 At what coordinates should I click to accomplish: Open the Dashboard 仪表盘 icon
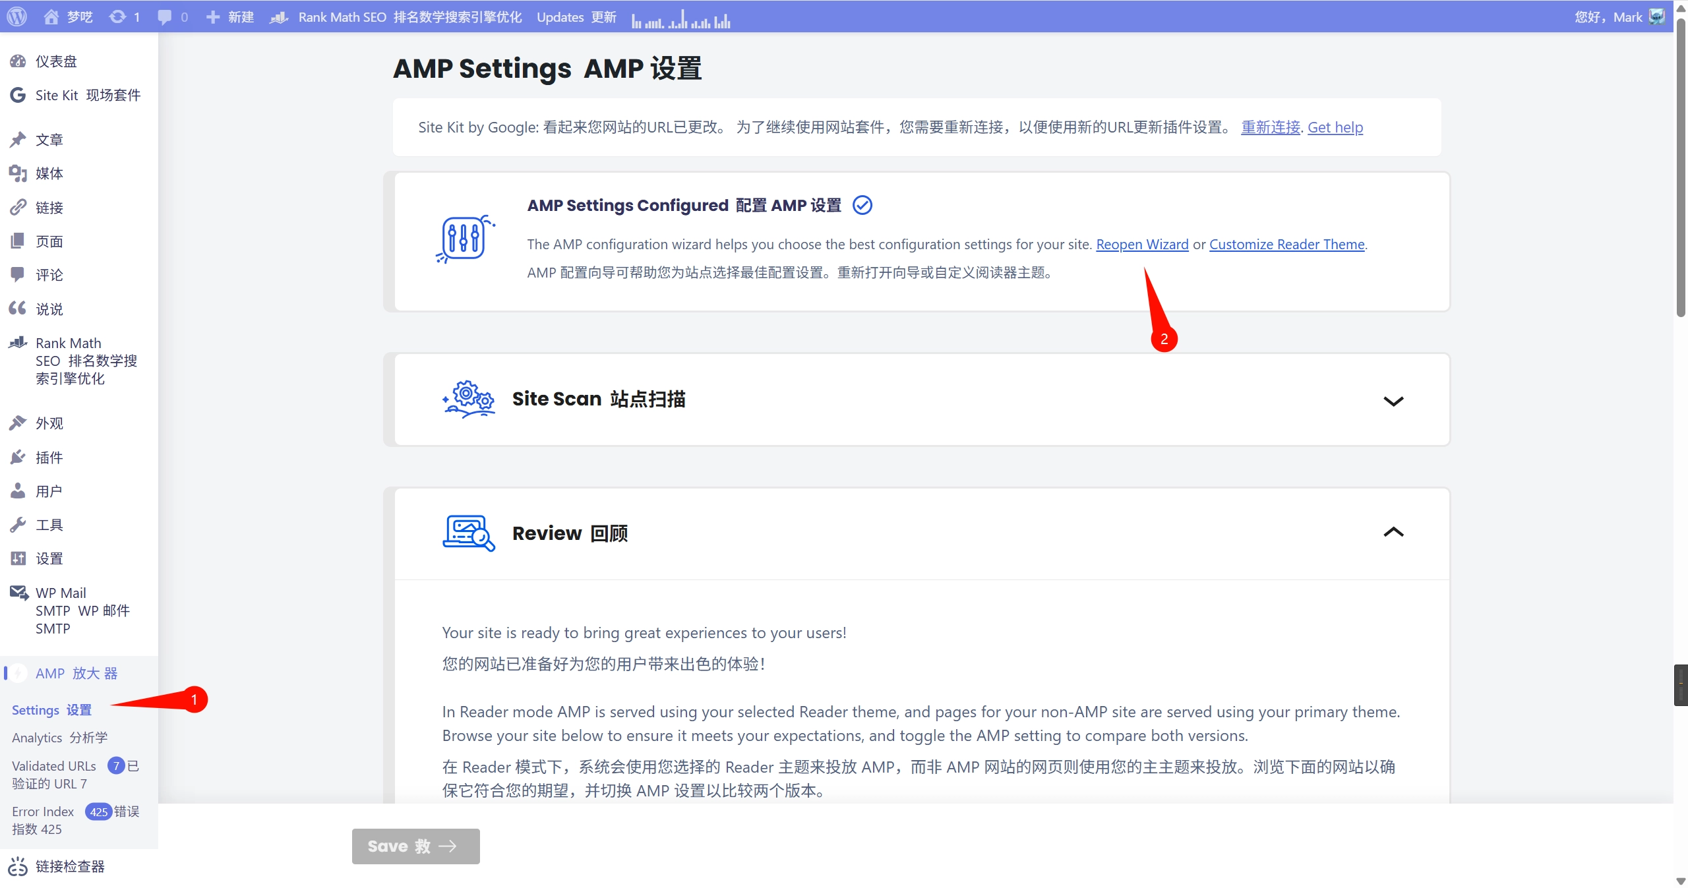[x=18, y=61]
